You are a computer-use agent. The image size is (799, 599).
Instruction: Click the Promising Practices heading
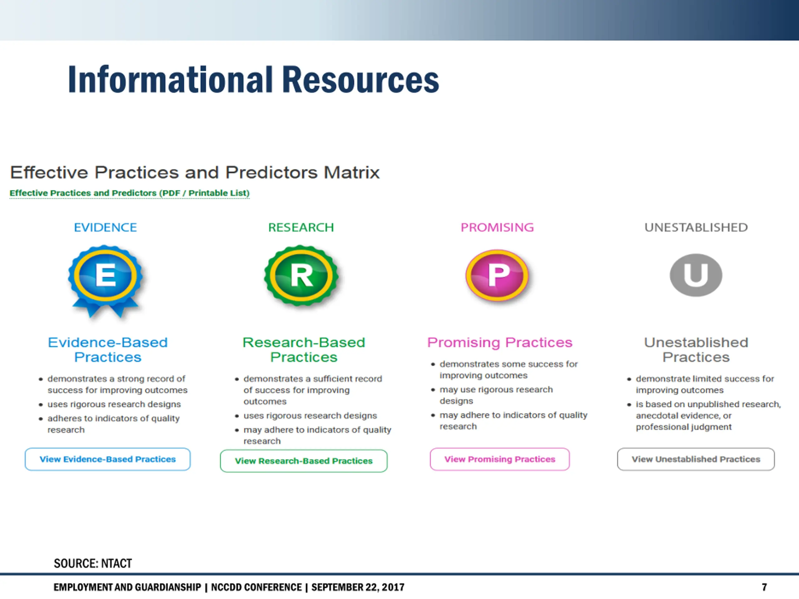click(500, 342)
